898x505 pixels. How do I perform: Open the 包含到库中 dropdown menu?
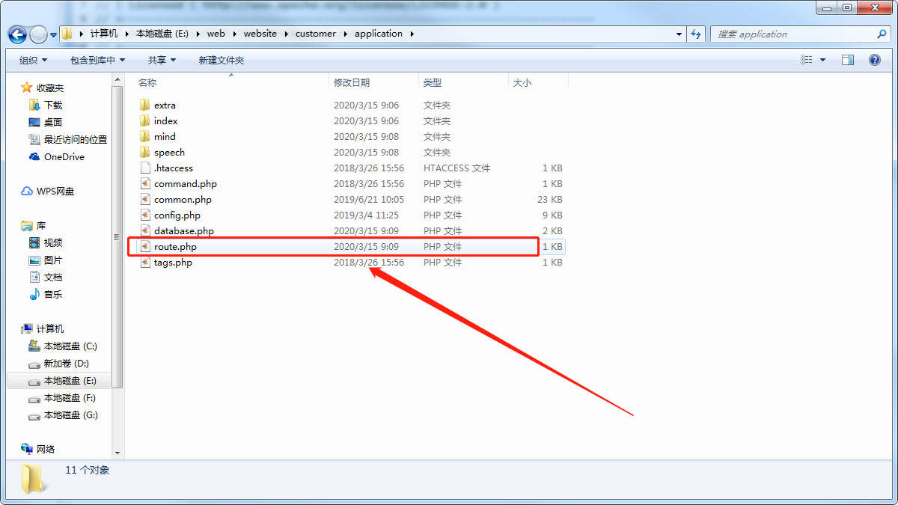[97, 60]
